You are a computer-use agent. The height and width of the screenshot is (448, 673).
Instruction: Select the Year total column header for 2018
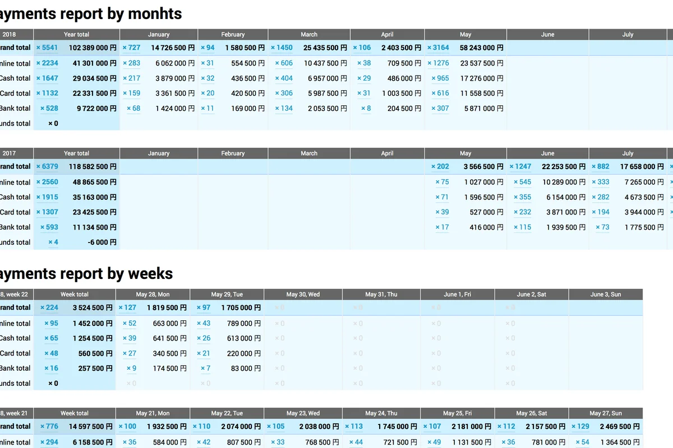[76, 34]
